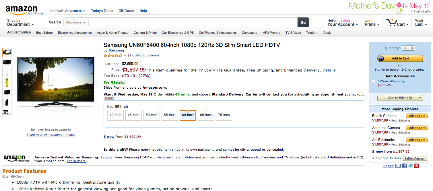Viewport: 433px width, 191px height.
Task: Adjust the Quantity selector
Action: (408, 48)
